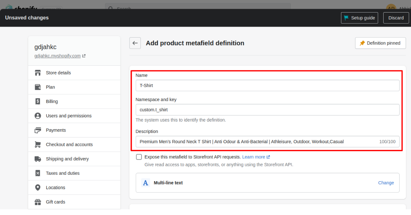411x215 pixels.
Task: Click the 100/100 character counter
Action: [x=387, y=142]
